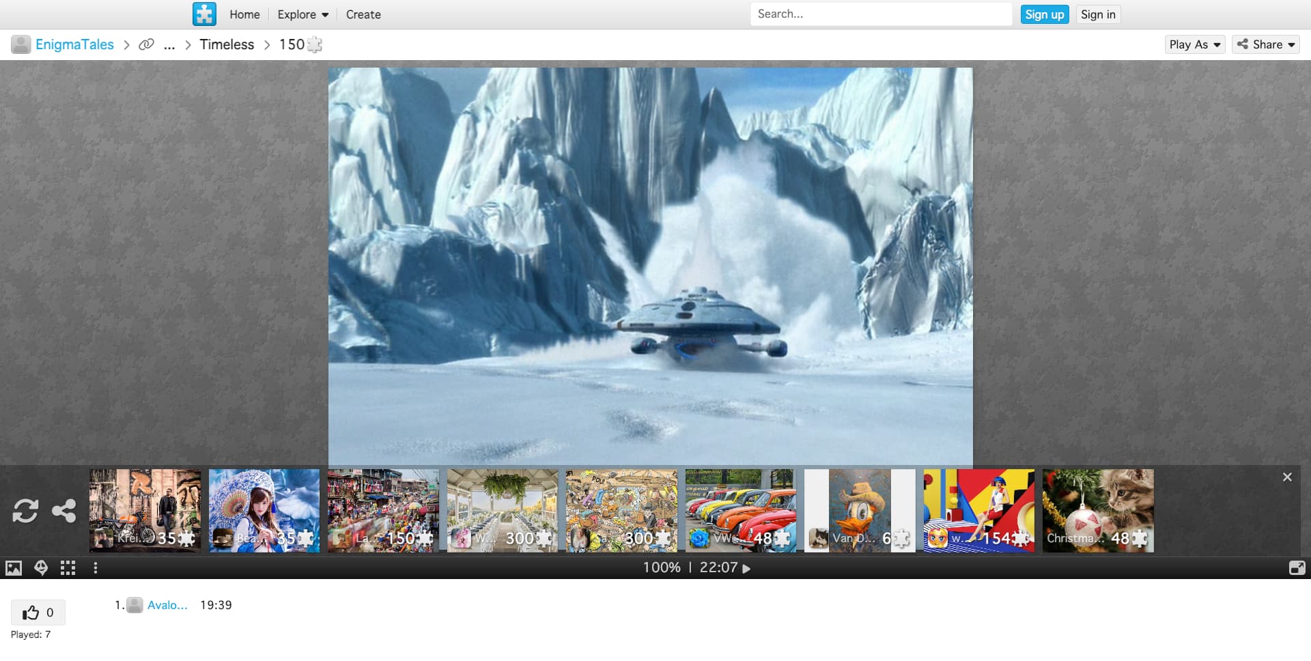This screenshot has width=1311, height=661.
Task: Open the EnigmaTales profile link
Action: (74, 44)
